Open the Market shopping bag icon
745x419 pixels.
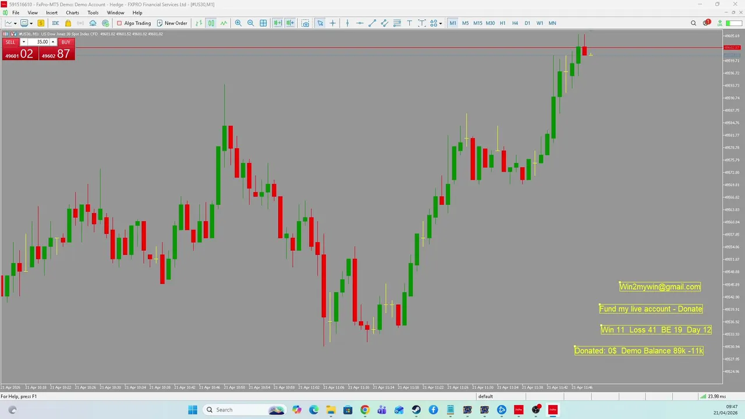click(x=68, y=23)
